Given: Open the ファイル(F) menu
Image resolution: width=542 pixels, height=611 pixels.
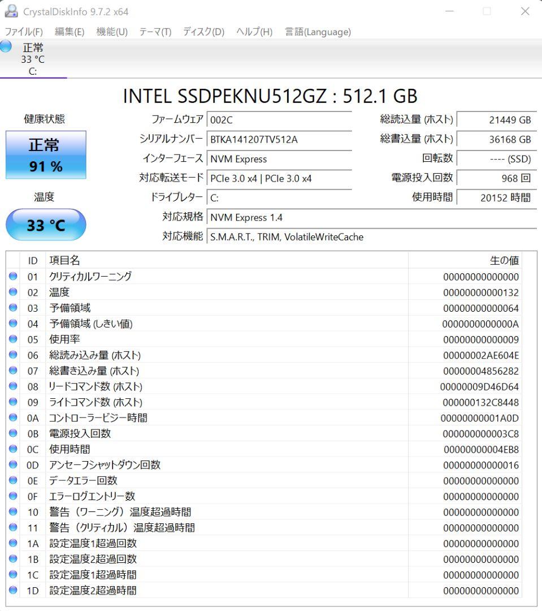Looking at the screenshot, I should coord(24,32).
